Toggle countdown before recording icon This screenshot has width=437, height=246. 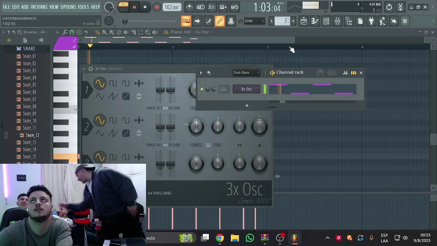point(212,7)
